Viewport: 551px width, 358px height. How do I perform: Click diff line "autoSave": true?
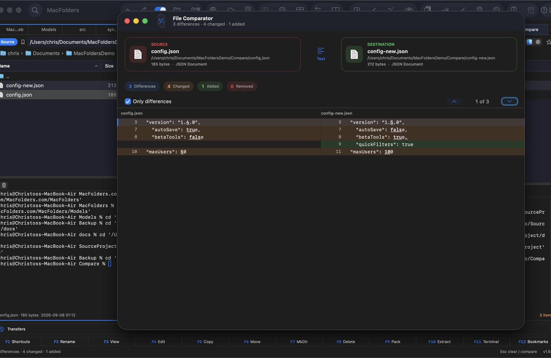(x=219, y=130)
